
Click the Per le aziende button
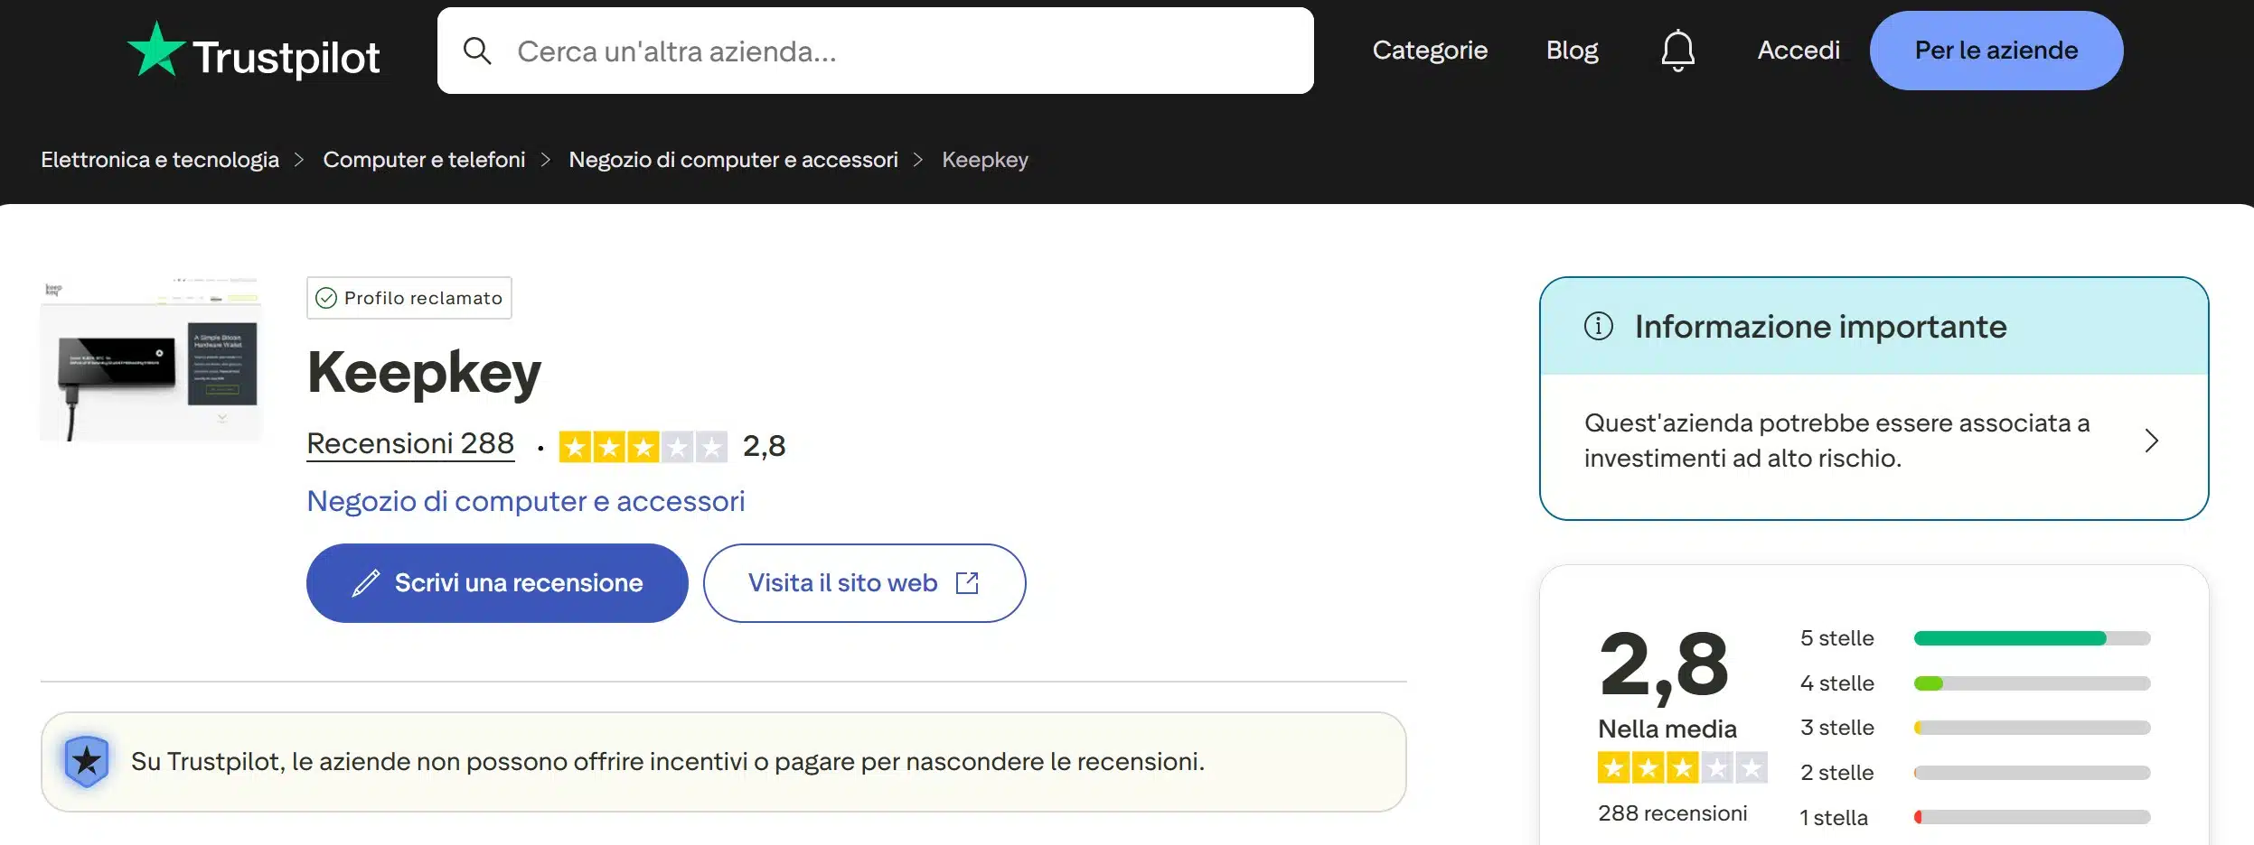coord(1996,51)
